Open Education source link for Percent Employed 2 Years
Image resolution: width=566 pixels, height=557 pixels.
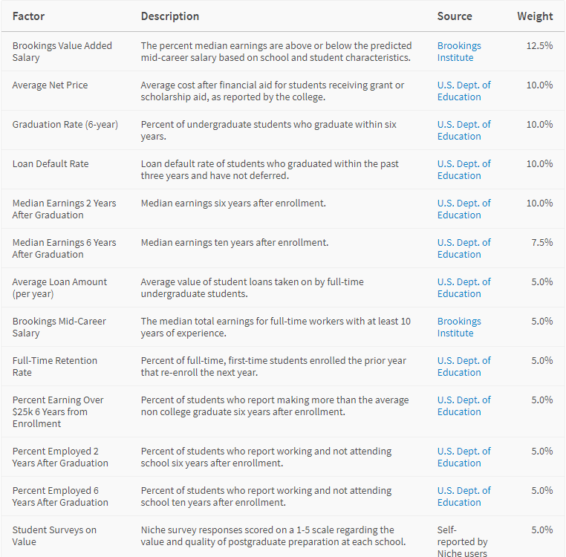point(463,457)
